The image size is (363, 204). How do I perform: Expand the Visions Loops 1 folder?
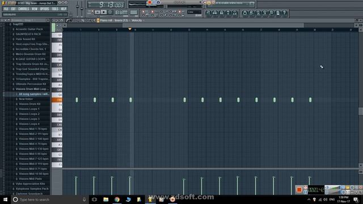click(x=29, y=109)
